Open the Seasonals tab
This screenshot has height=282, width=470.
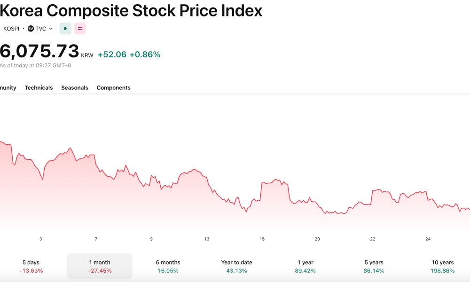pos(75,88)
